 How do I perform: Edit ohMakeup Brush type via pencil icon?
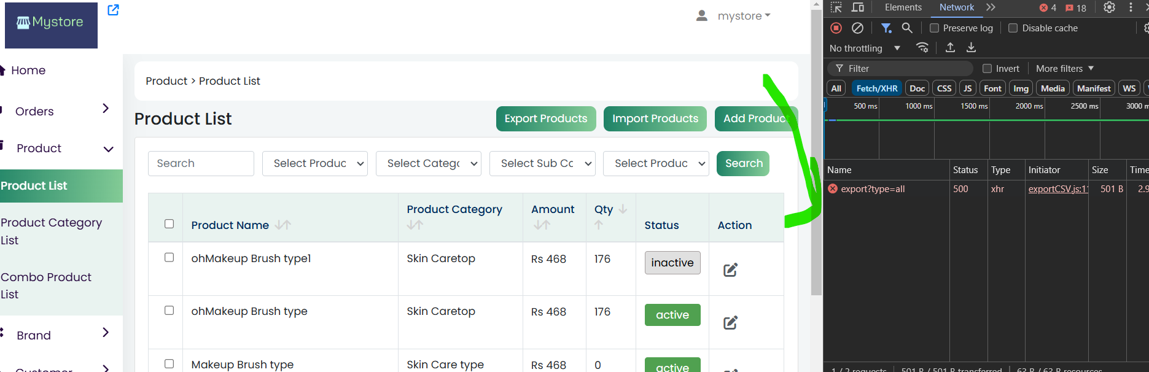click(x=730, y=323)
